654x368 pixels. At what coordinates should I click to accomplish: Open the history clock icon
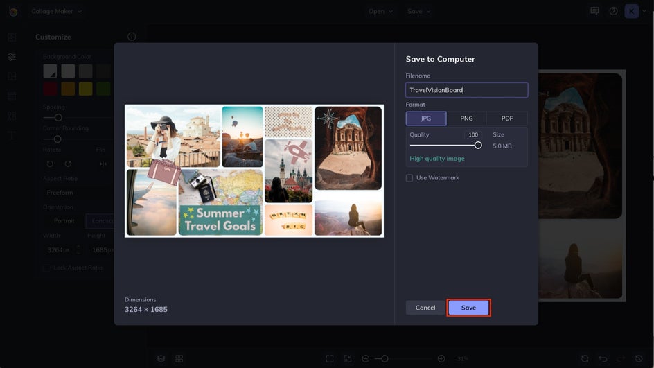pyautogui.click(x=639, y=359)
